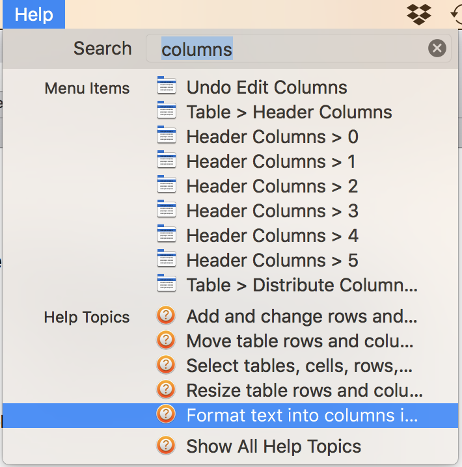This screenshot has height=467, width=462.
Task: Open Add and change rows help topic
Action: [x=301, y=317]
